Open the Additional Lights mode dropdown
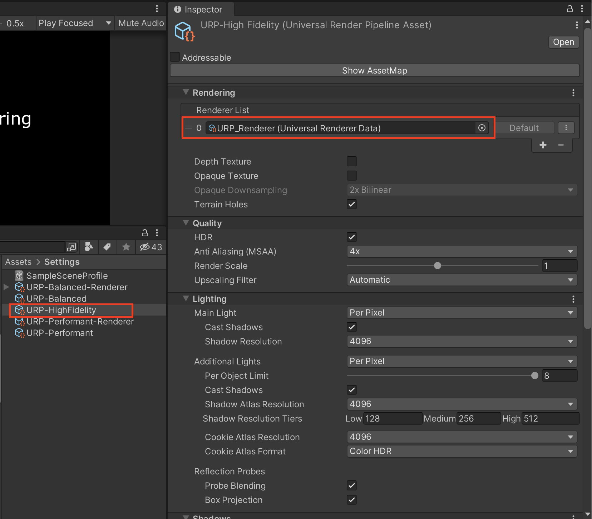 462,361
